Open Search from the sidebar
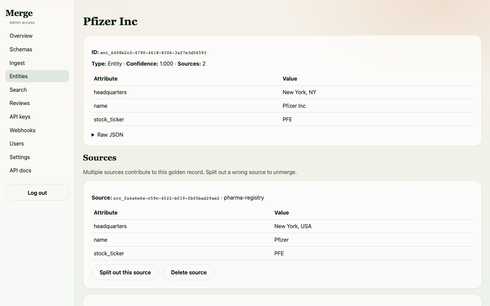Viewport: 490px width, 306px height. point(37,90)
